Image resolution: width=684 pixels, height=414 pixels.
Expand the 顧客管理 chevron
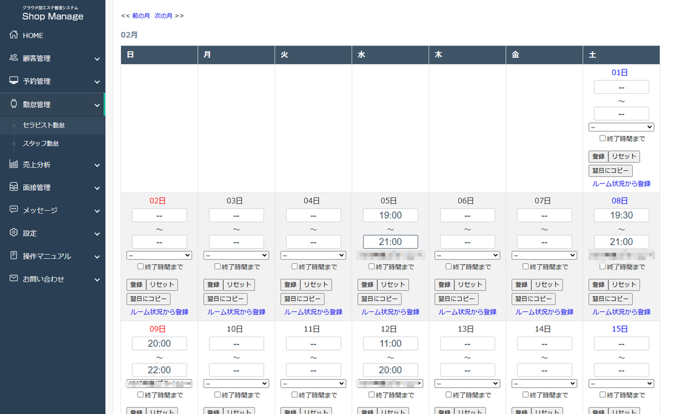tap(97, 59)
